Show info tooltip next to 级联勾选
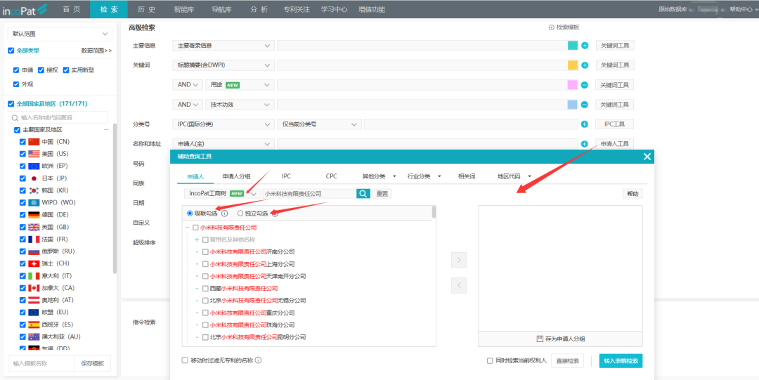The height and width of the screenshot is (380, 759). click(225, 214)
